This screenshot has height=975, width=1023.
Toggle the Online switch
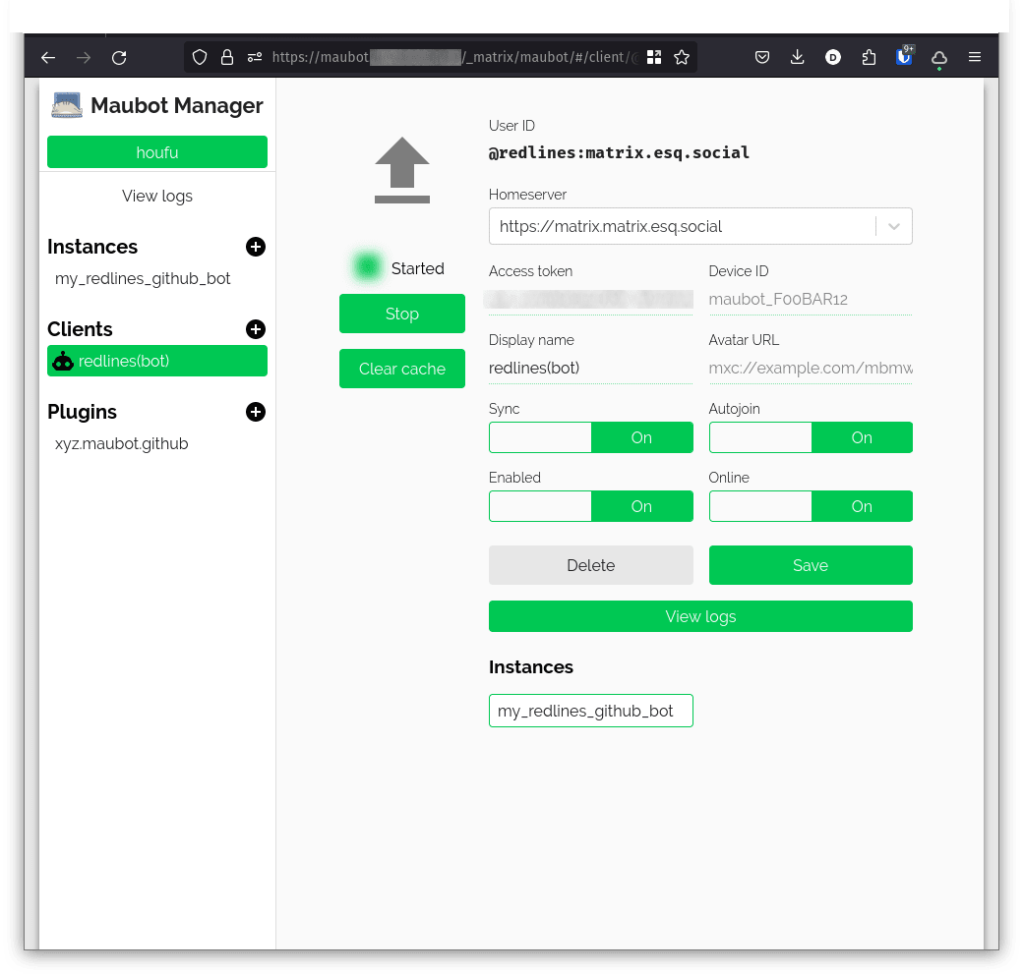[811, 506]
